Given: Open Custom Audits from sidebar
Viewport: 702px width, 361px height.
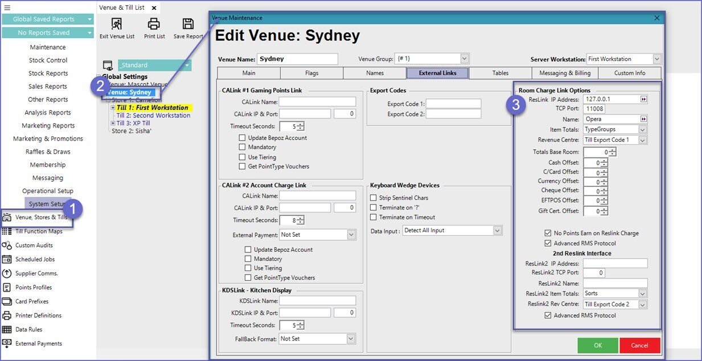Looking at the screenshot, I should click(x=34, y=245).
